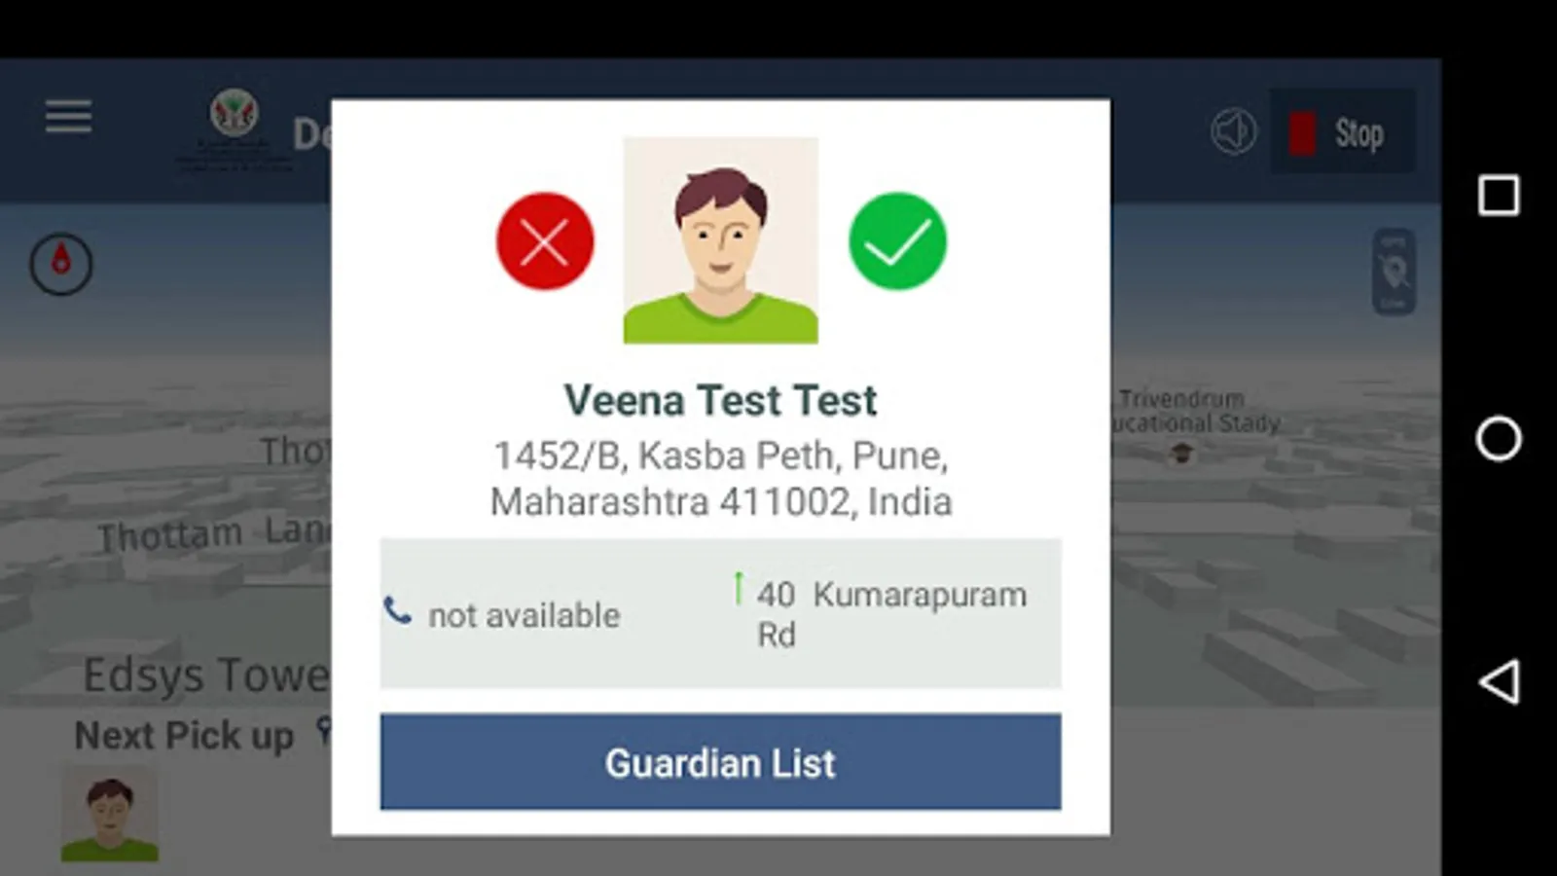This screenshot has height=876, width=1557.
Task: Tap the compass orientation icon
Action: (61, 264)
